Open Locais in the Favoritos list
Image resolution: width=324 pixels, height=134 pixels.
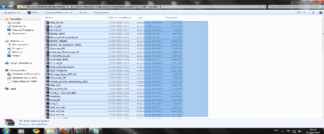(16, 22)
